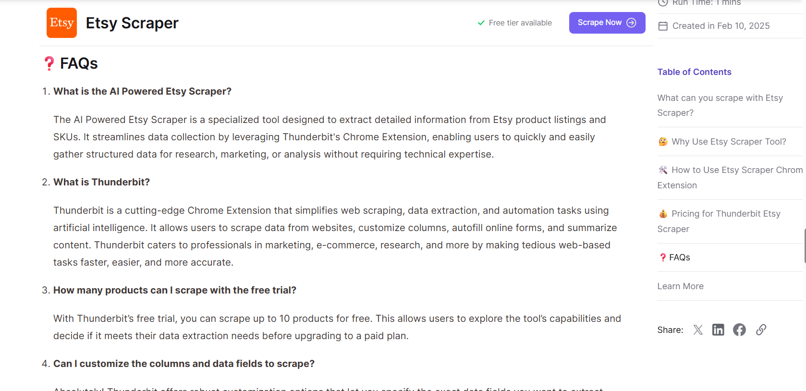
Task: Click the arrow icon inside Scrape Now
Action: pyautogui.click(x=632, y=23)
